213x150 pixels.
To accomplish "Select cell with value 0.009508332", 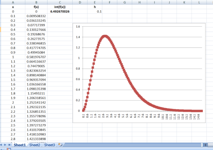I will 36,16.
